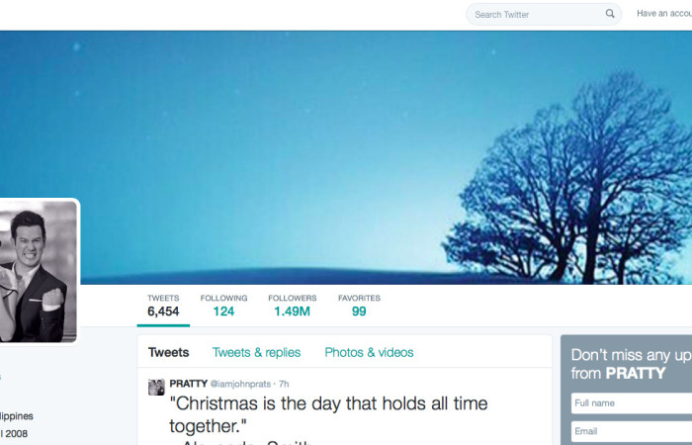Click the Have an account link
Screen dimensions: 692x445
664,14
